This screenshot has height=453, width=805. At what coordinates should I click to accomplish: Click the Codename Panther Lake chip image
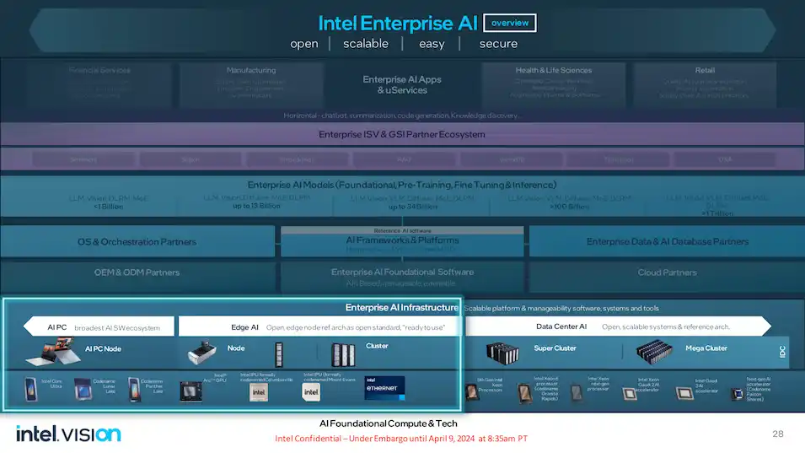134,390
